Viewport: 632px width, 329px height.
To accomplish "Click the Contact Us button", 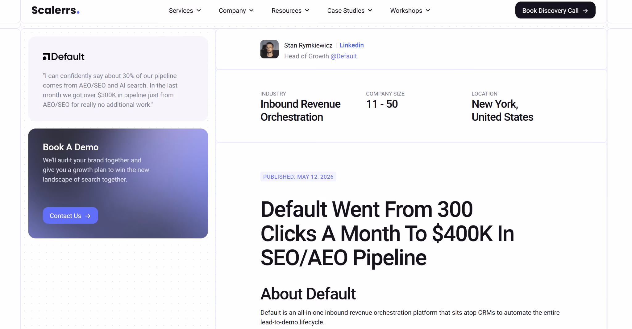I will click(70, 216).
